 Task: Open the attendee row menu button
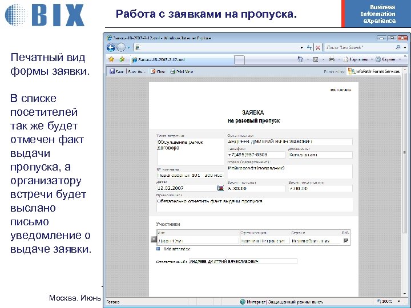click(x=154, y=239)
